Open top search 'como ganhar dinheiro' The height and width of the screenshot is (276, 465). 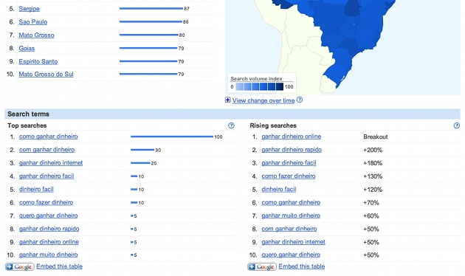coord(48,137)
